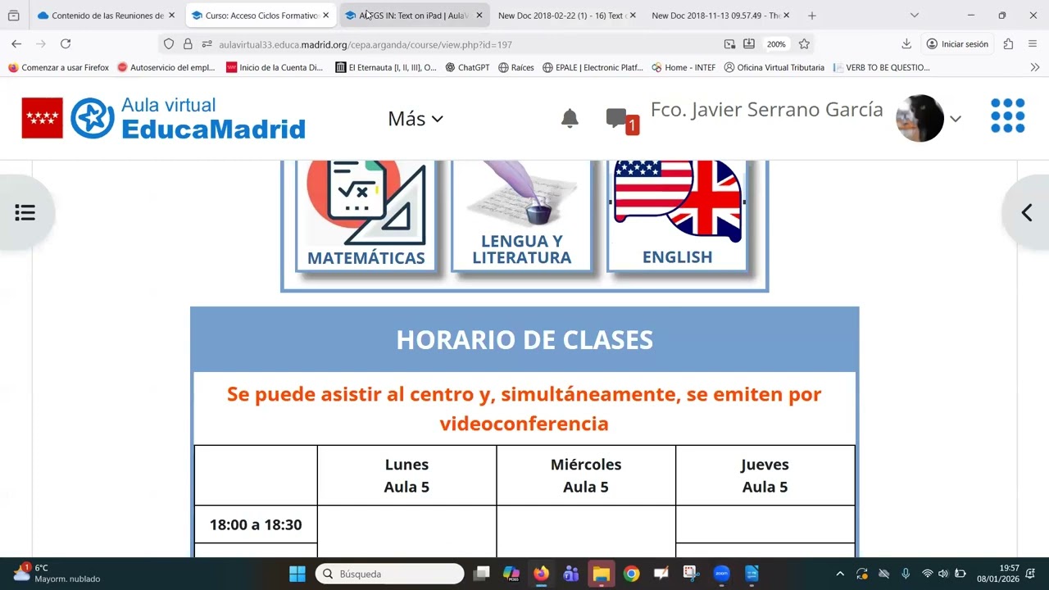Open a new browser tab
This screenshot has width=1049, height=590.
pyautogui.click(x=811, y=16)
